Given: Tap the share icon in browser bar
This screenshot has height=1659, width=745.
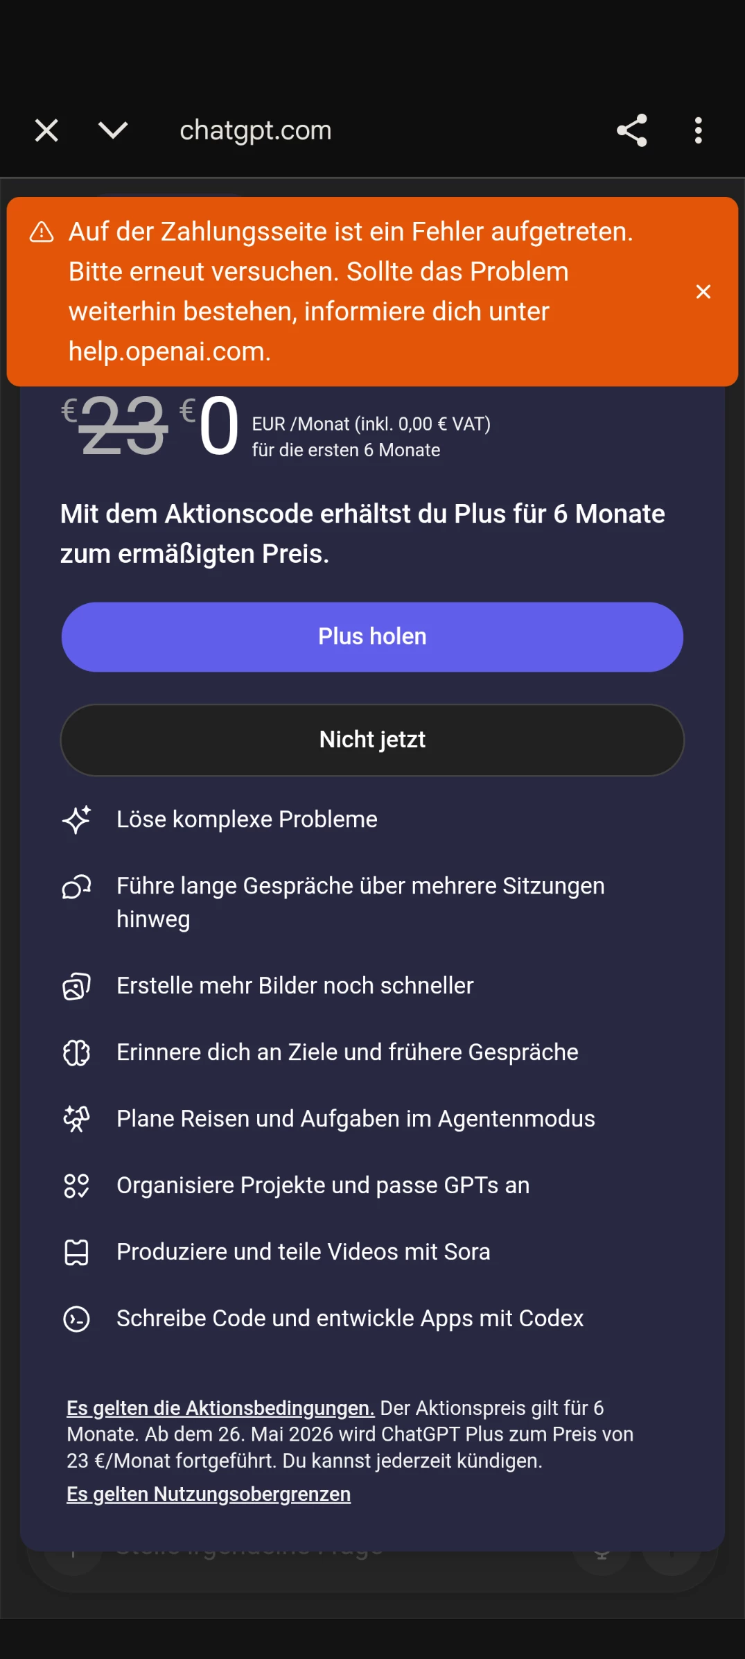Looking at the screenshot, I should [x=631, y=130].
